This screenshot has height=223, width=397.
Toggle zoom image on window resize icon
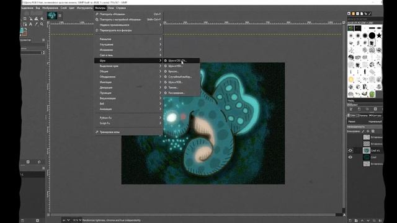(344, 22)
